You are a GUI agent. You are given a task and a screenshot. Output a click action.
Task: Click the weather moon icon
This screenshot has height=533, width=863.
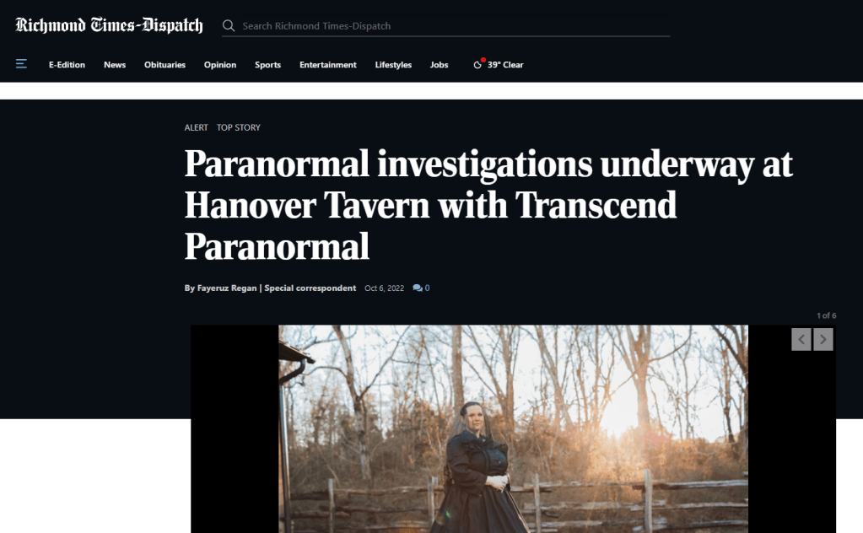[x=477, y=64]
